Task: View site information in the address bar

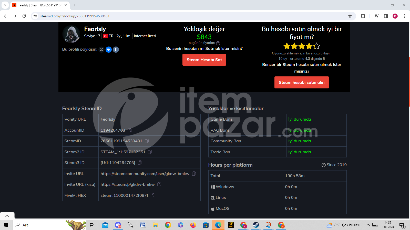Action: click(35, 16)
